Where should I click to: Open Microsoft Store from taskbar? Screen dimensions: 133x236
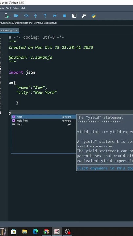coord(14,231)
